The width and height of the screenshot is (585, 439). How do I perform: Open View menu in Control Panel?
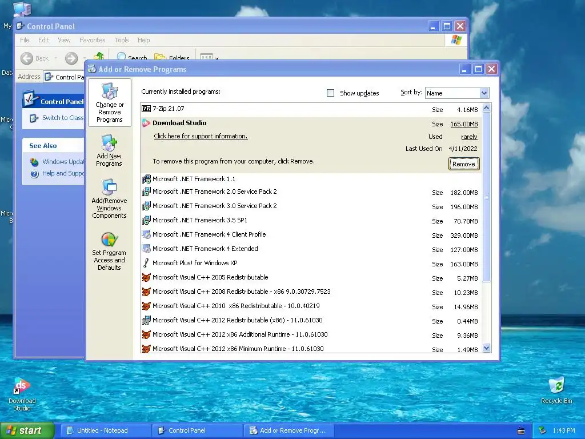point(64,40)
